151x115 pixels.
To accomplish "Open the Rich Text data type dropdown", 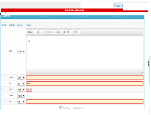I will click(21, 51).
